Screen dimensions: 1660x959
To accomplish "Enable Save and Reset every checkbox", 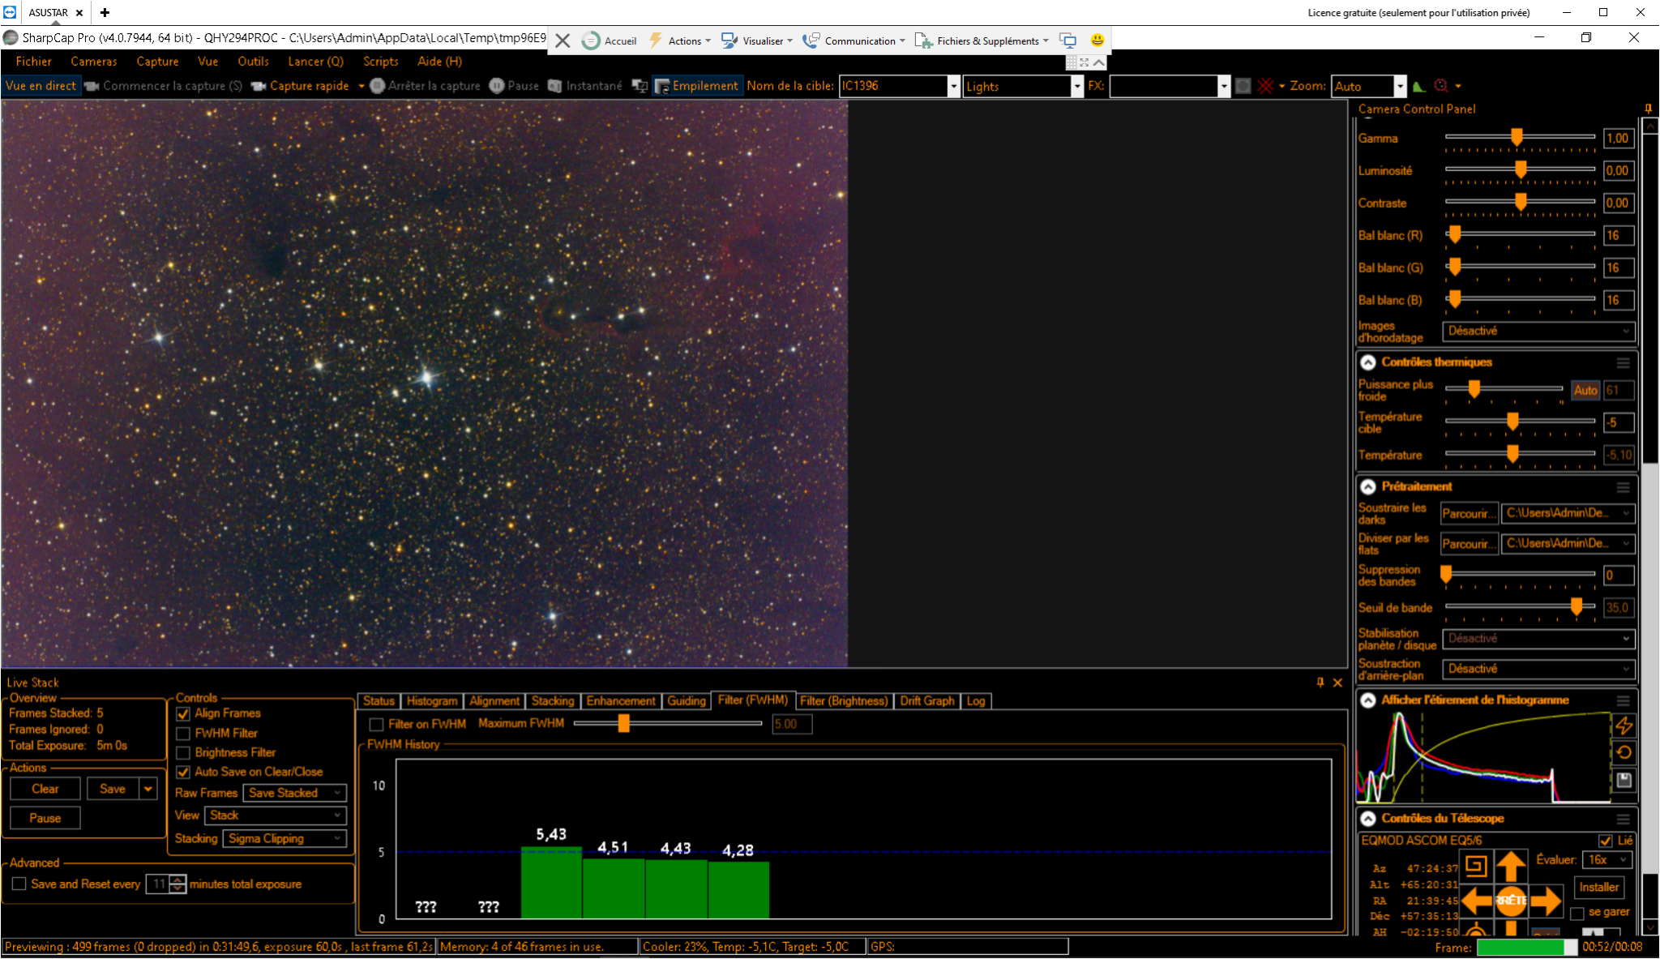I will coord(19,884).
